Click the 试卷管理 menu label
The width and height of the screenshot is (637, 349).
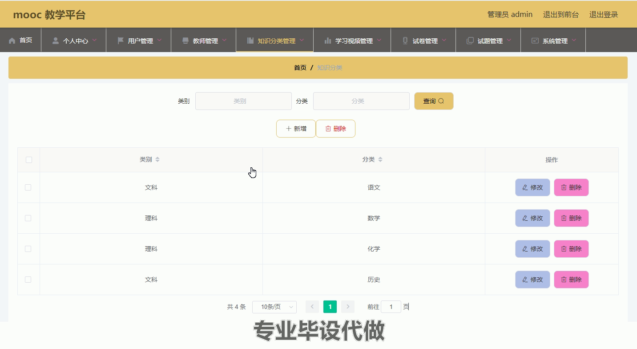[425, 41]
